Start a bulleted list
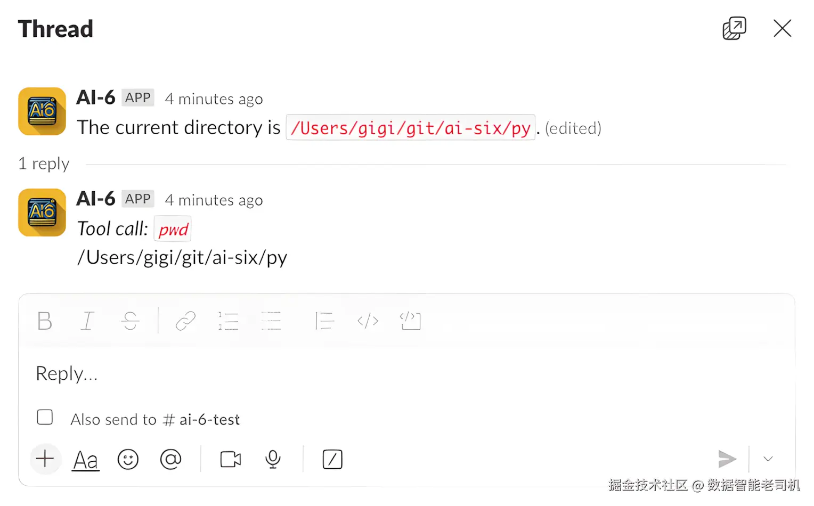The height and width of the screenshot is (506, 814). pyautogui.click(x=271, y=321)
